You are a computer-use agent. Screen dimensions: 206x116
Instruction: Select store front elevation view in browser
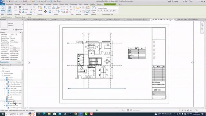coord(14,95)
